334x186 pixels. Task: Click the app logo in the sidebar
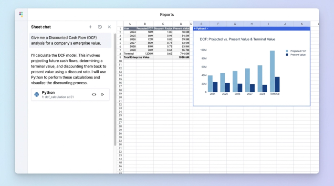(x=21, y=14)
